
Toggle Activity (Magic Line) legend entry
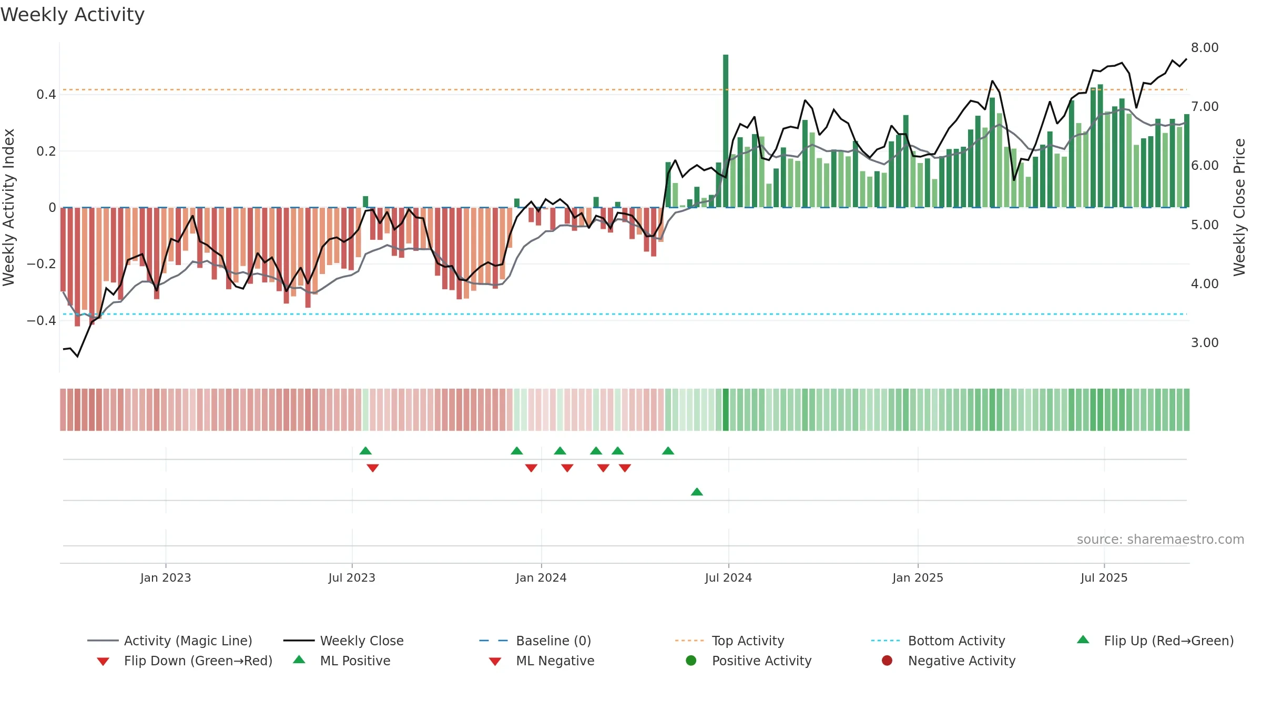pyautogui.click(x=170, y=641)
